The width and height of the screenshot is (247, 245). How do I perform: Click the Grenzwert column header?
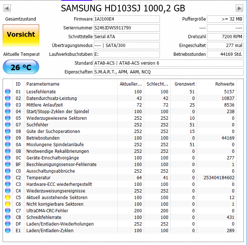(183, 84)
